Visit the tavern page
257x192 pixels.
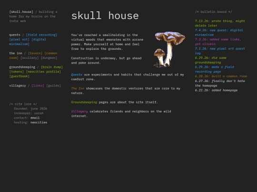click(x=35, y=53)
